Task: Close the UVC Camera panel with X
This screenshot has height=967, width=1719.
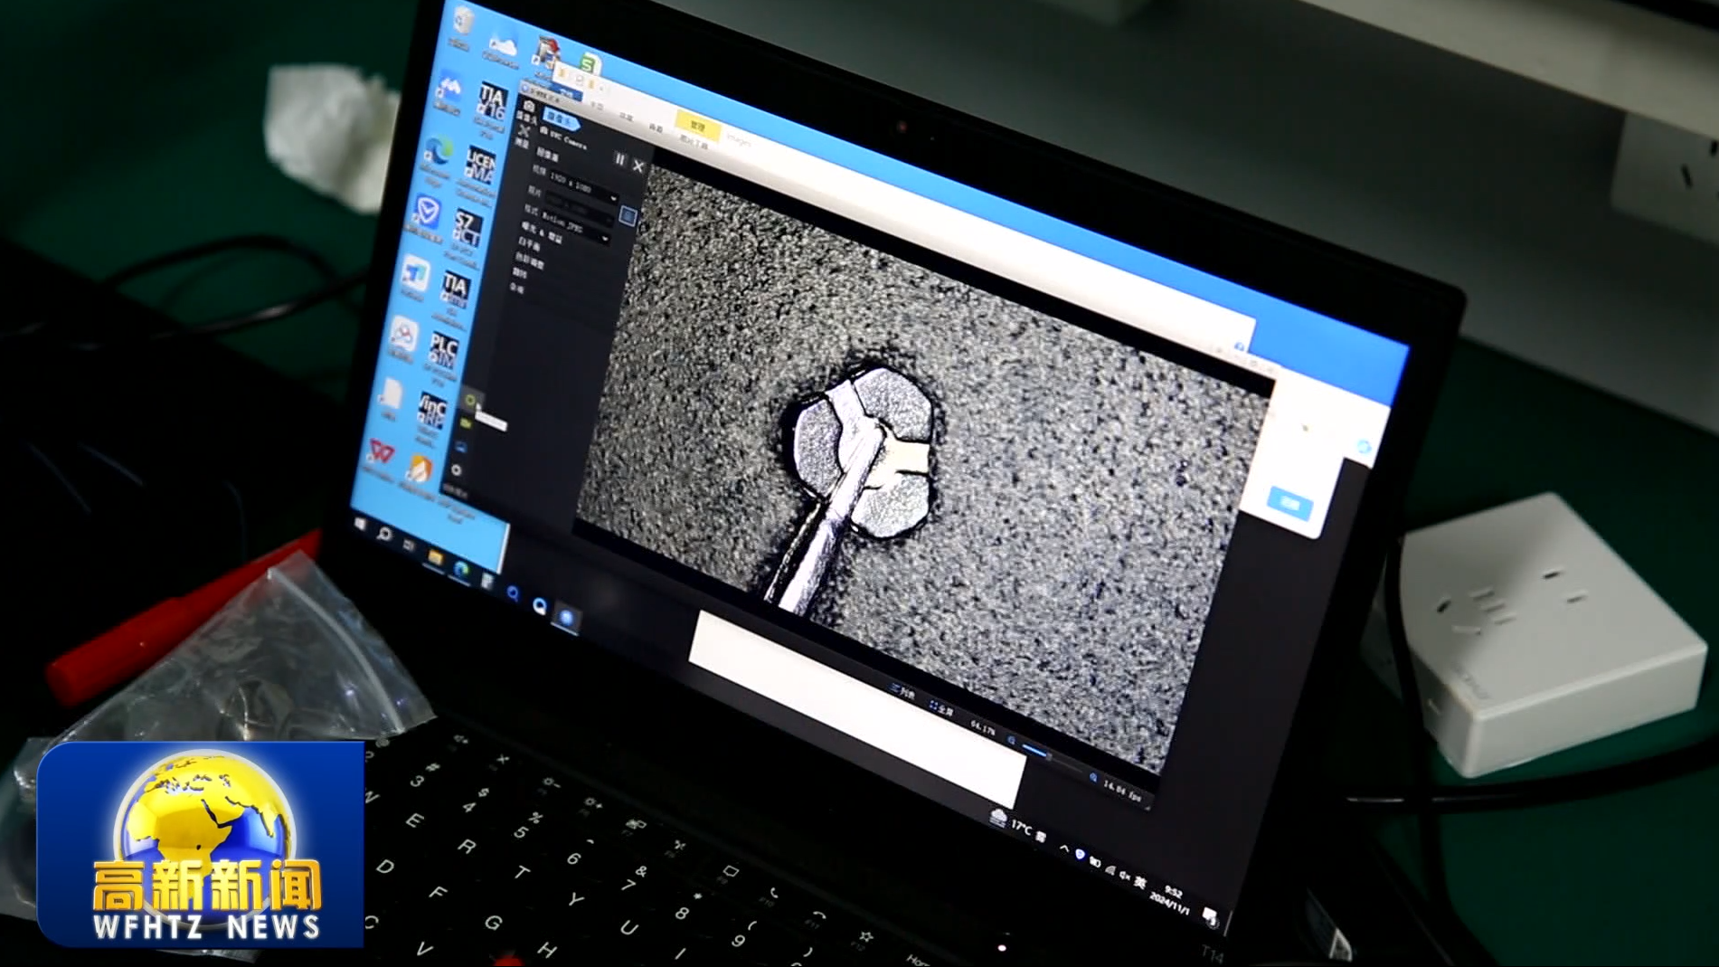Action: pyautogui.click(x=638, y=166)
